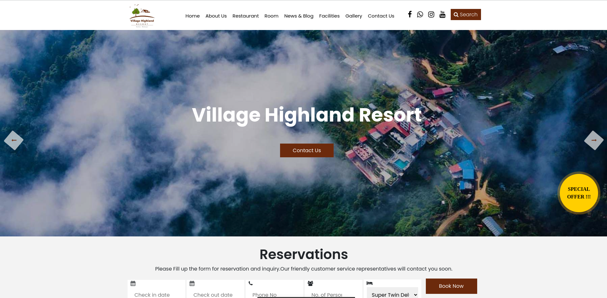Open the Special Offer yellow badge

click(579, 193)
